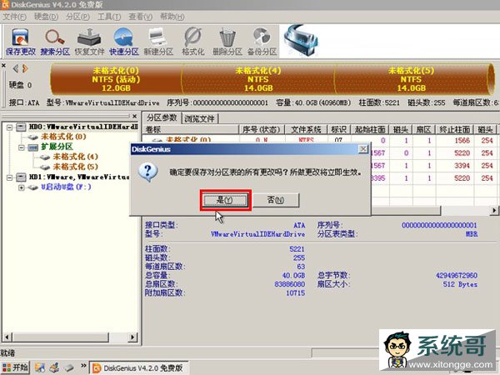Open the 文件(F) menu

(15, 17)
